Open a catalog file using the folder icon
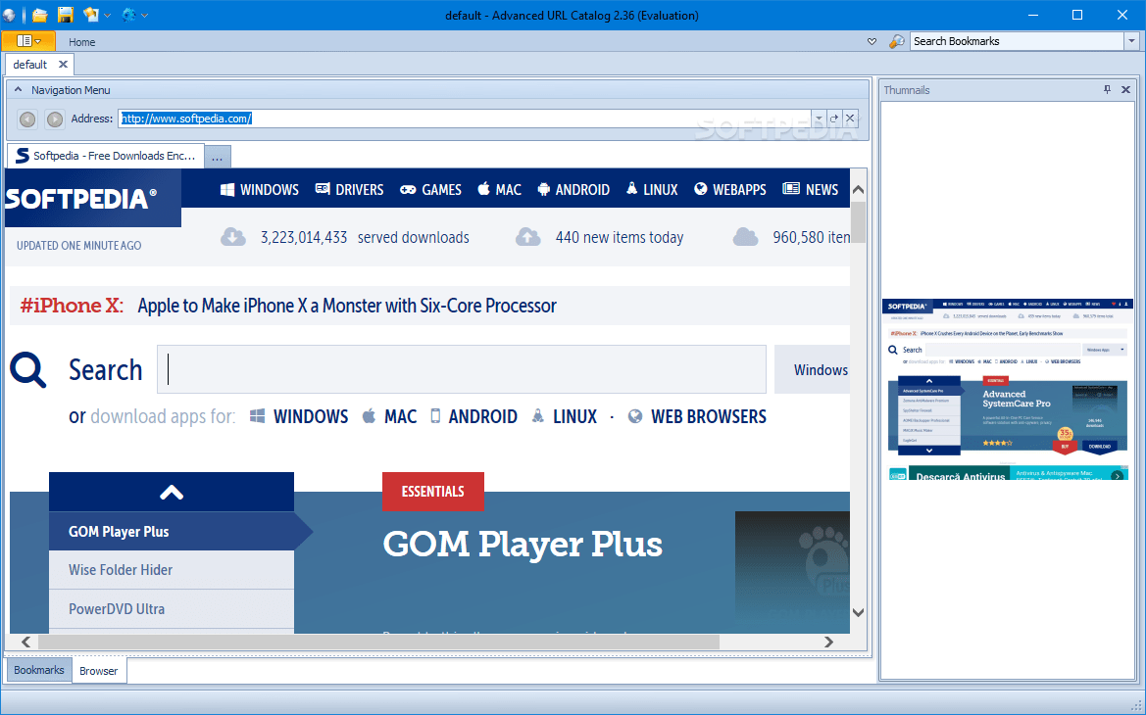The width and height of the screenshot is (1146, 715). point(39,15)
